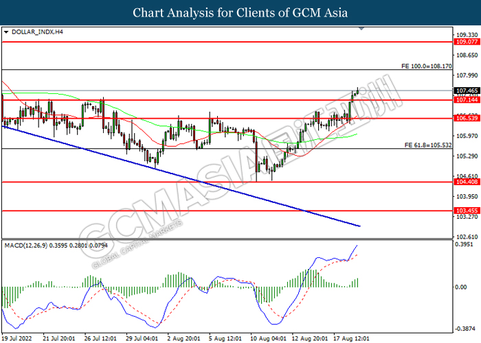Click the 103.270 price scale value

467,217
